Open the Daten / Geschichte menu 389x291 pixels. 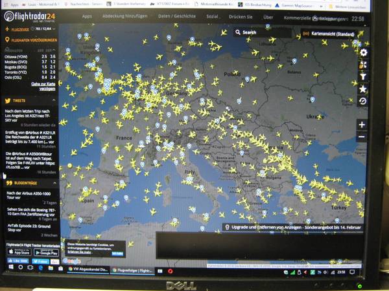pyautogui.click(x=176, y=16)
